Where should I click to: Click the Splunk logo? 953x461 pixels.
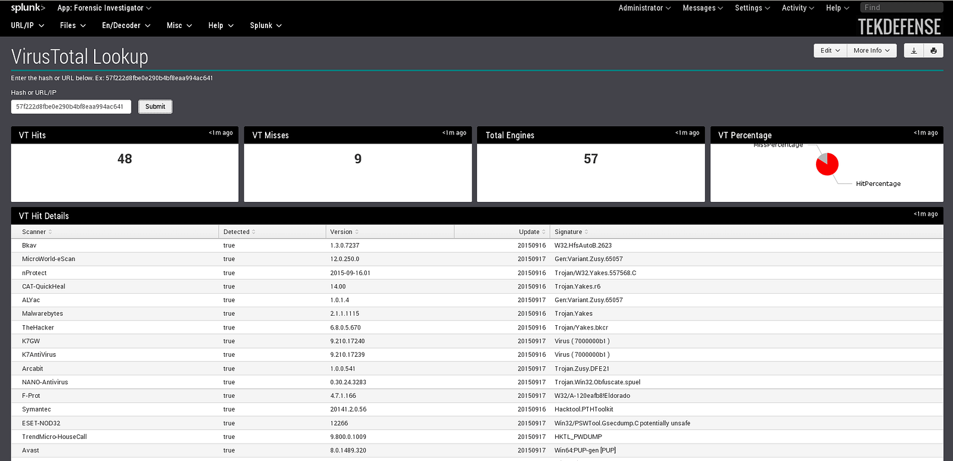pyautogui.click(x=28, y=8)
